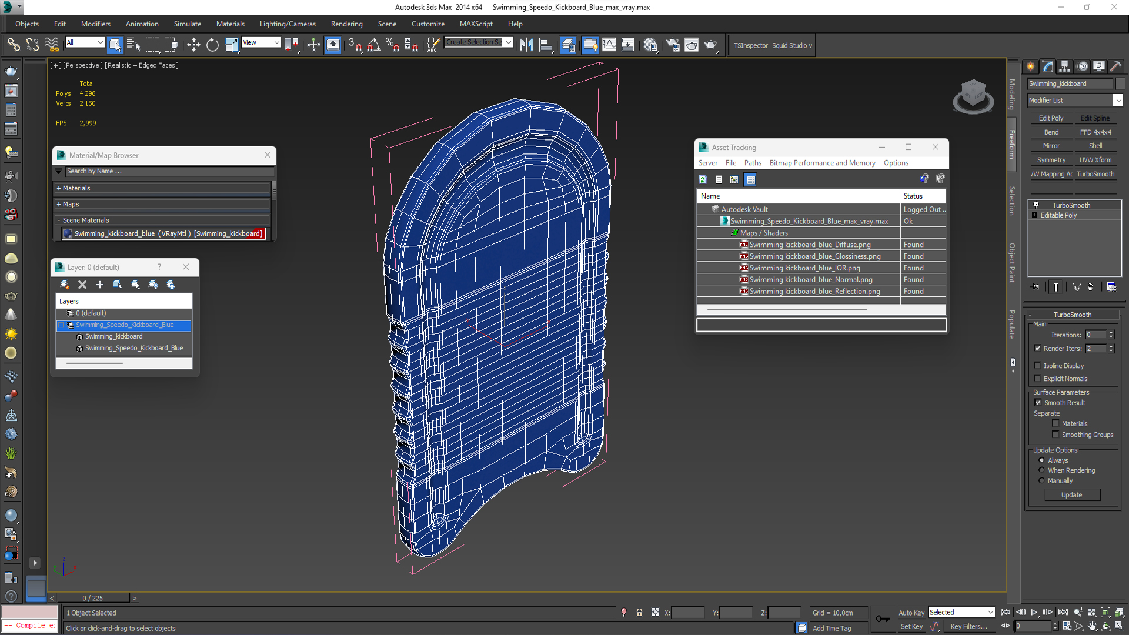Open the MAXScript menu

476,24
